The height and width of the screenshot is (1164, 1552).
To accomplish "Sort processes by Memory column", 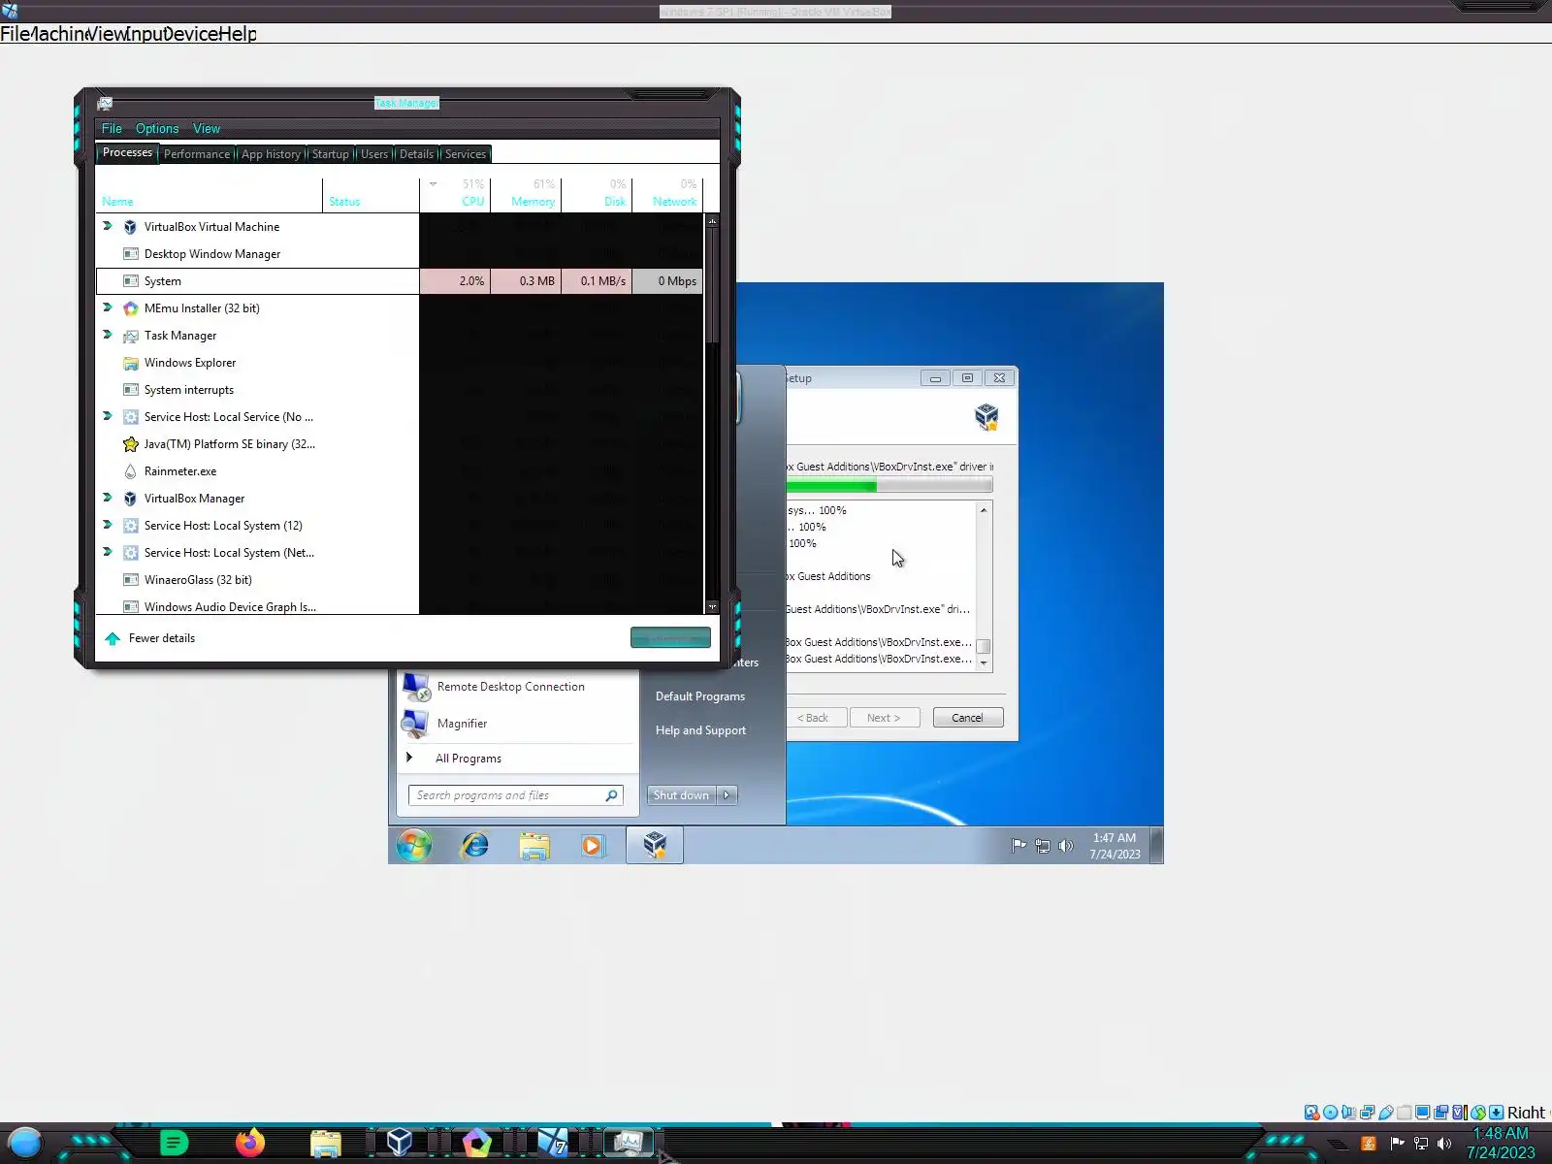I will pos(526,194).
